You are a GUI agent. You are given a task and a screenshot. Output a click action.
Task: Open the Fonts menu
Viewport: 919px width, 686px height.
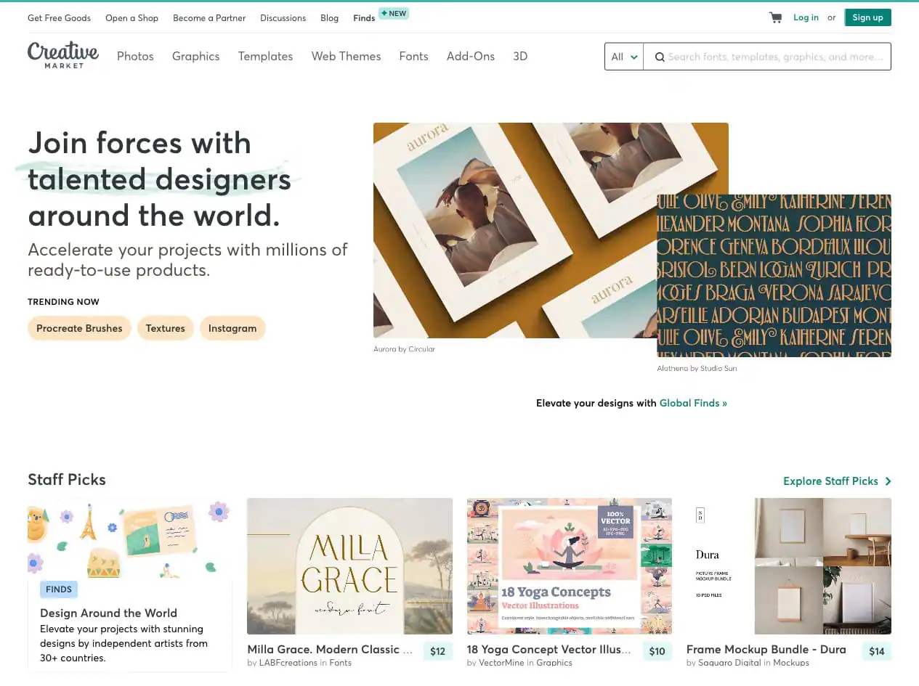coord(413,56)
